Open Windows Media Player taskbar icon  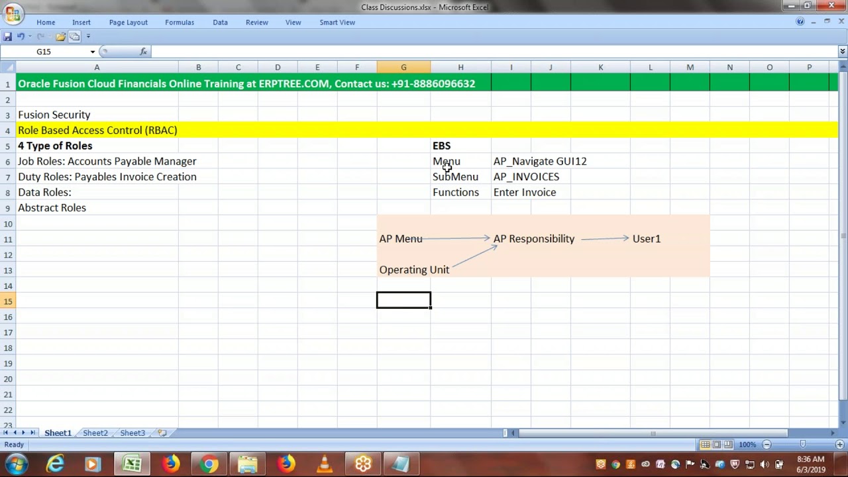point(93,464)
